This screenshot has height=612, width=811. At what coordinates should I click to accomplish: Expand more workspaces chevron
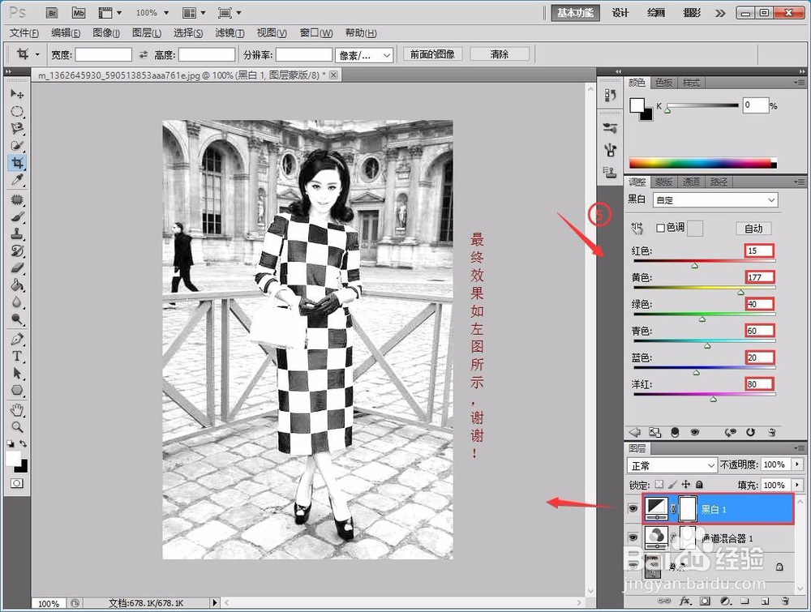[x=720, y=14]
